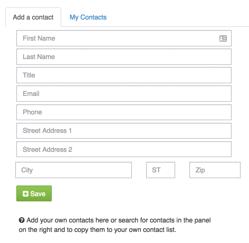Click the Phone input field

(x=124, y=112)
